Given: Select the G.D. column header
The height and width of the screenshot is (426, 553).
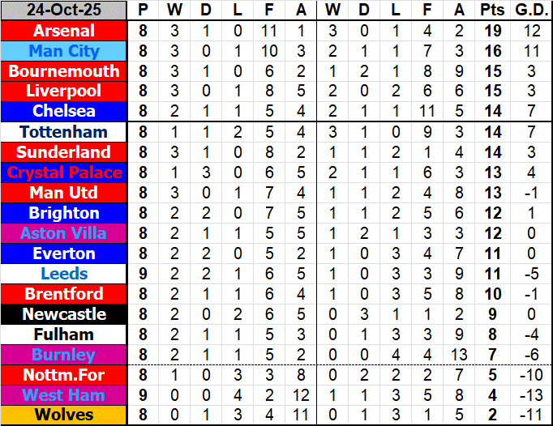Looking at the screenshot, I should point(531,11).
